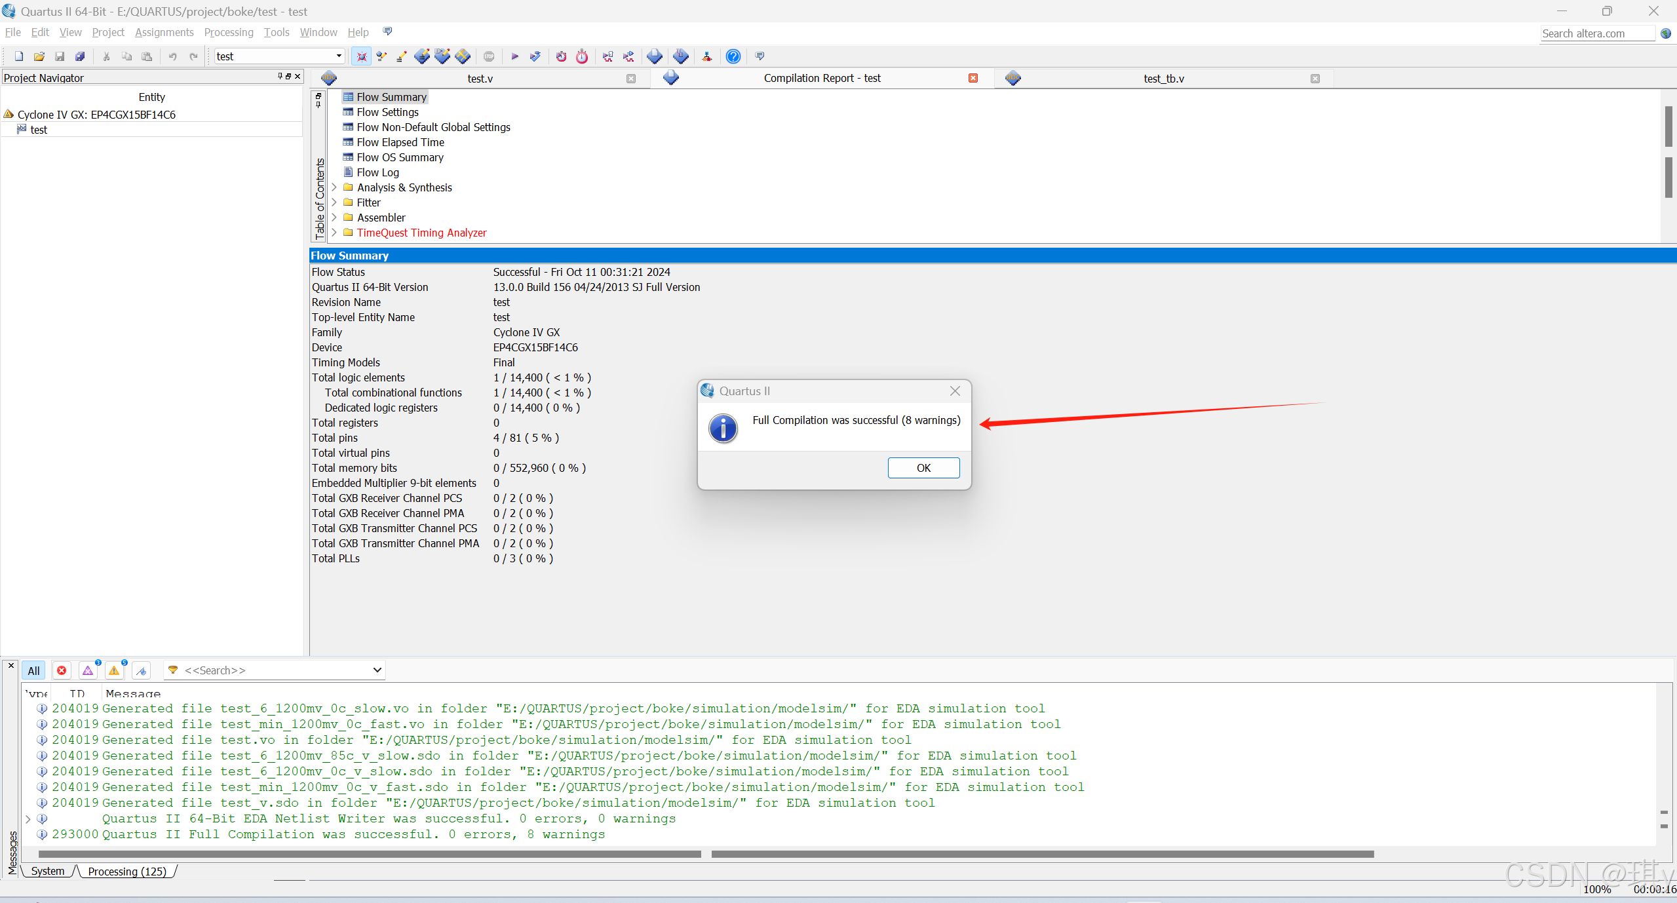
Task: Start Compilation with the play arrow icon
Action: (x=514, y=56)
